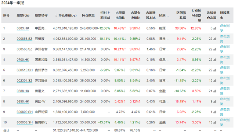The image size is (235, 133).
Task: Click the bar chart icon for 招商银行
Action: (214, 122)
